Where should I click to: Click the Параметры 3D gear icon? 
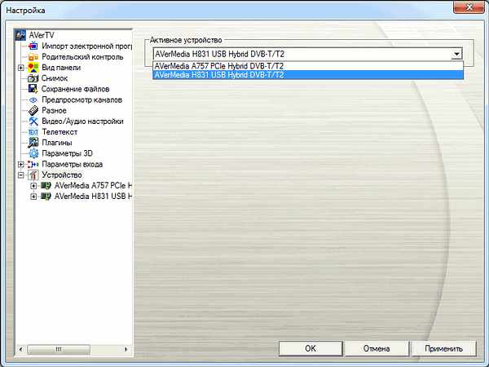(33, 153)
